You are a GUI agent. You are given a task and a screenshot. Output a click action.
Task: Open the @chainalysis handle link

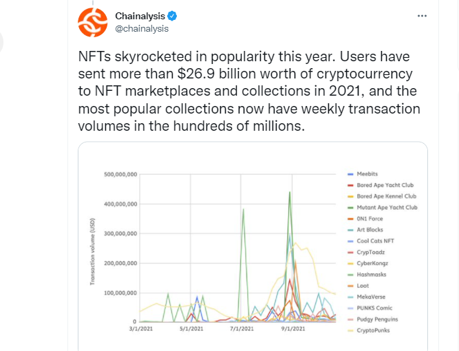[x=142, y=29]
